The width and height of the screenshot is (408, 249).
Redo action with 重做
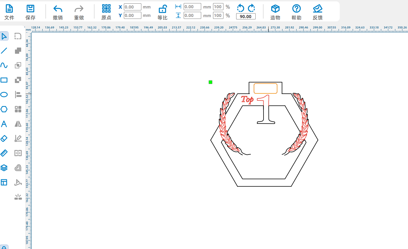point(79,12)
